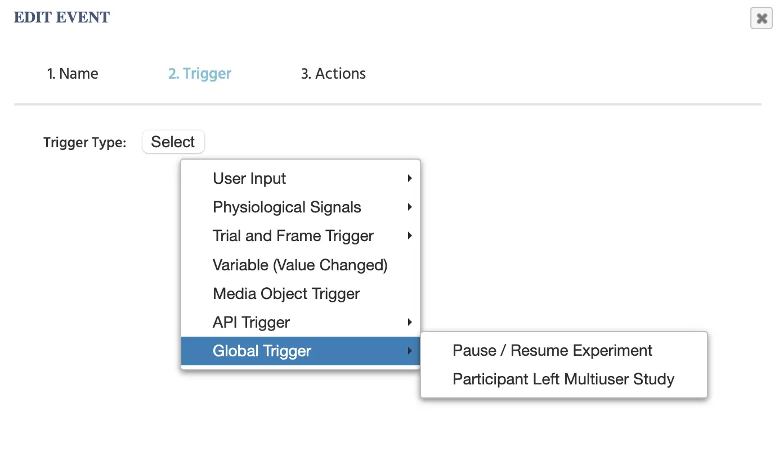Open the API Trigger submenu arrow
The height and width of the screenshot is (453, 779).
click(410, 323)
